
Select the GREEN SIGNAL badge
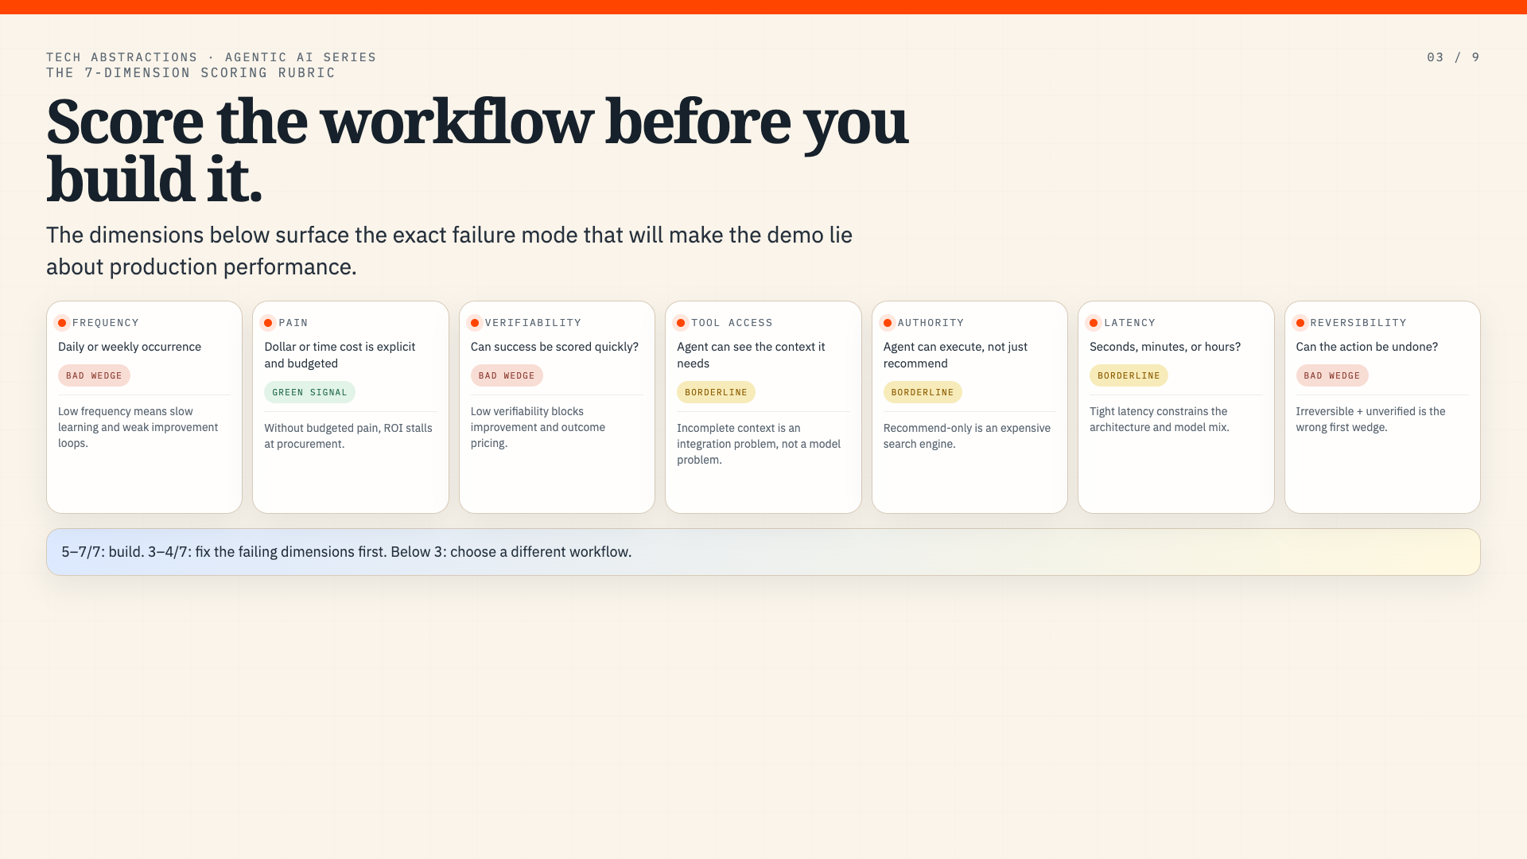[309, 392]
